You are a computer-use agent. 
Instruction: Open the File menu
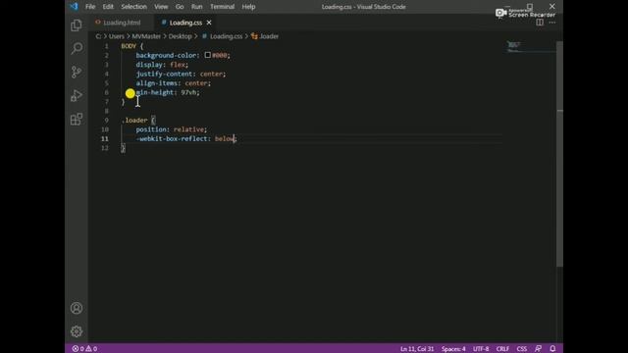point(90,7)
